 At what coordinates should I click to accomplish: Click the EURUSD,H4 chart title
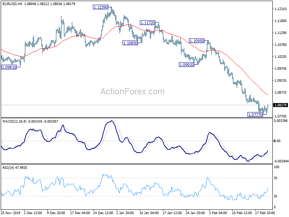(x=12, y=4)
